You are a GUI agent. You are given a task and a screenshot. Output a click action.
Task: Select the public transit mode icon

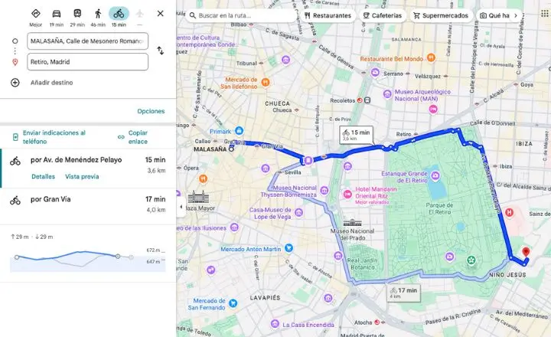[x=77, y=14]
